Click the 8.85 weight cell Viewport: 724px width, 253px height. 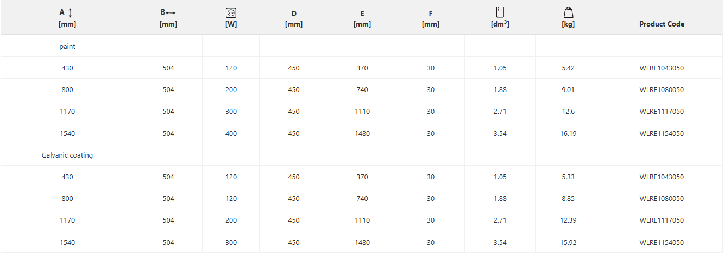(568, 199)
